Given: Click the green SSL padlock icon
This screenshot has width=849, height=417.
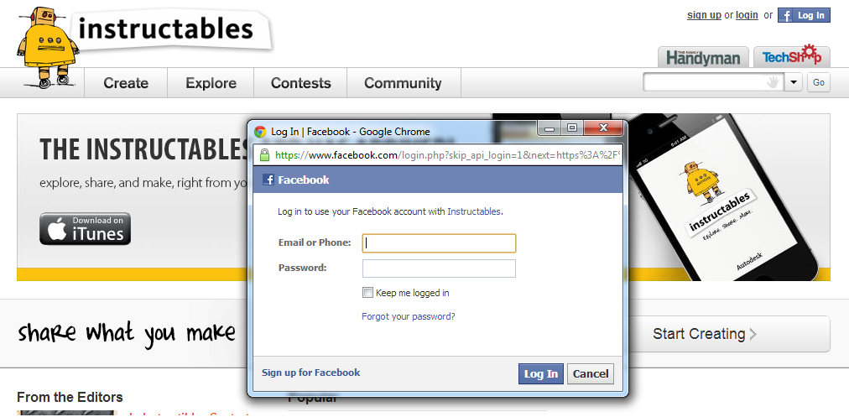Looking at the screenshot, I should [264, 155].
